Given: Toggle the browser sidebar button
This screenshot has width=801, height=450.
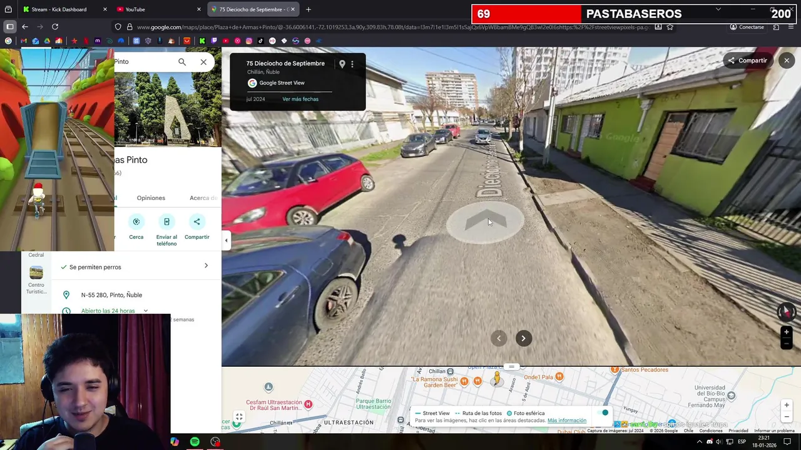Looking at the screenshot, I should click(x=10, y=27).
